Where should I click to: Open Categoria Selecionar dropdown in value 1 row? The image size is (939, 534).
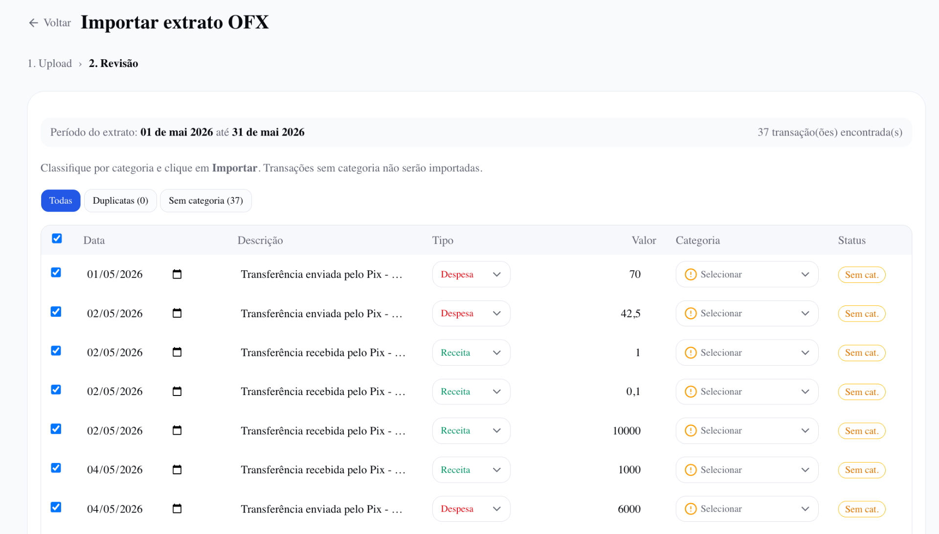(747, 352)
